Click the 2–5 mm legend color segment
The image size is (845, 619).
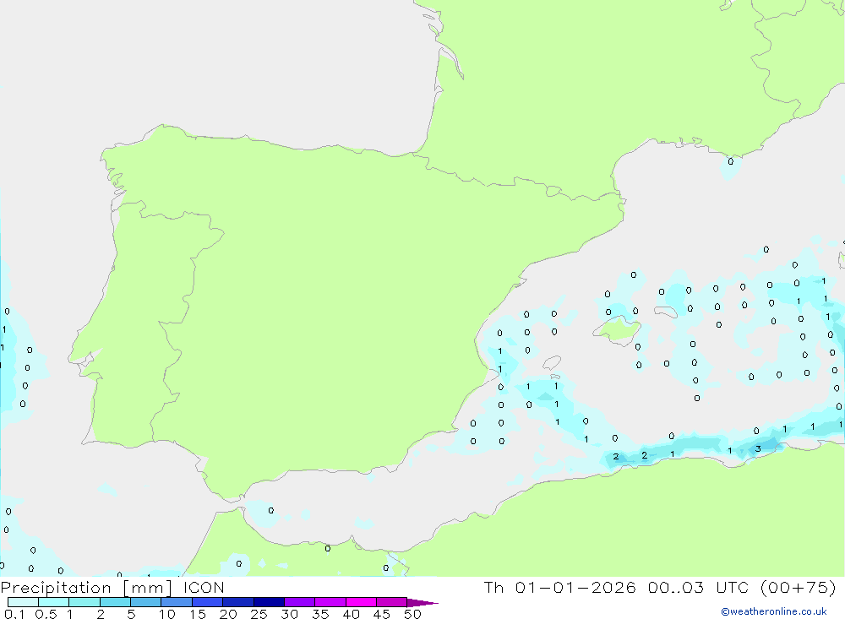(x=115, y=602)
